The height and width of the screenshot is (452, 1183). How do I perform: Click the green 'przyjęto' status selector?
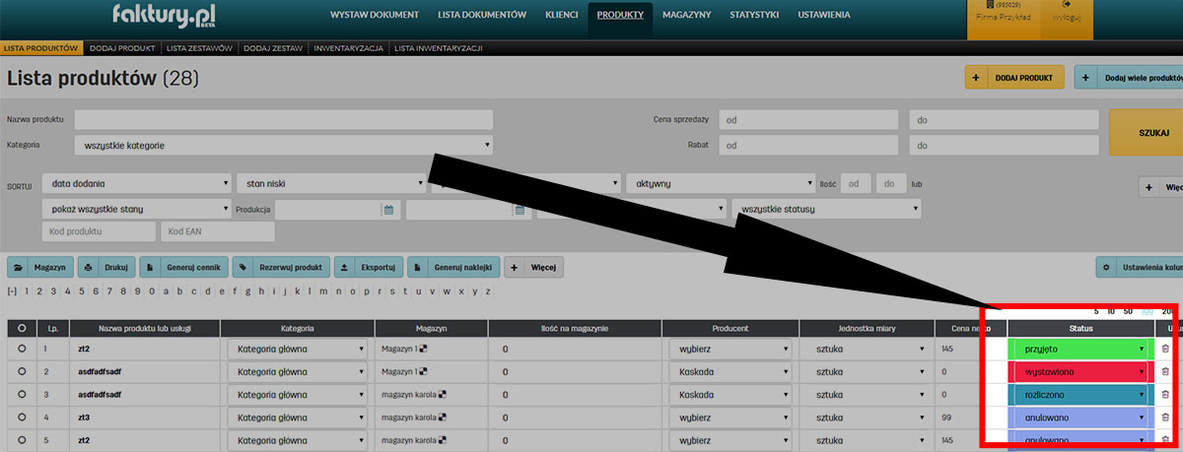1079,349
